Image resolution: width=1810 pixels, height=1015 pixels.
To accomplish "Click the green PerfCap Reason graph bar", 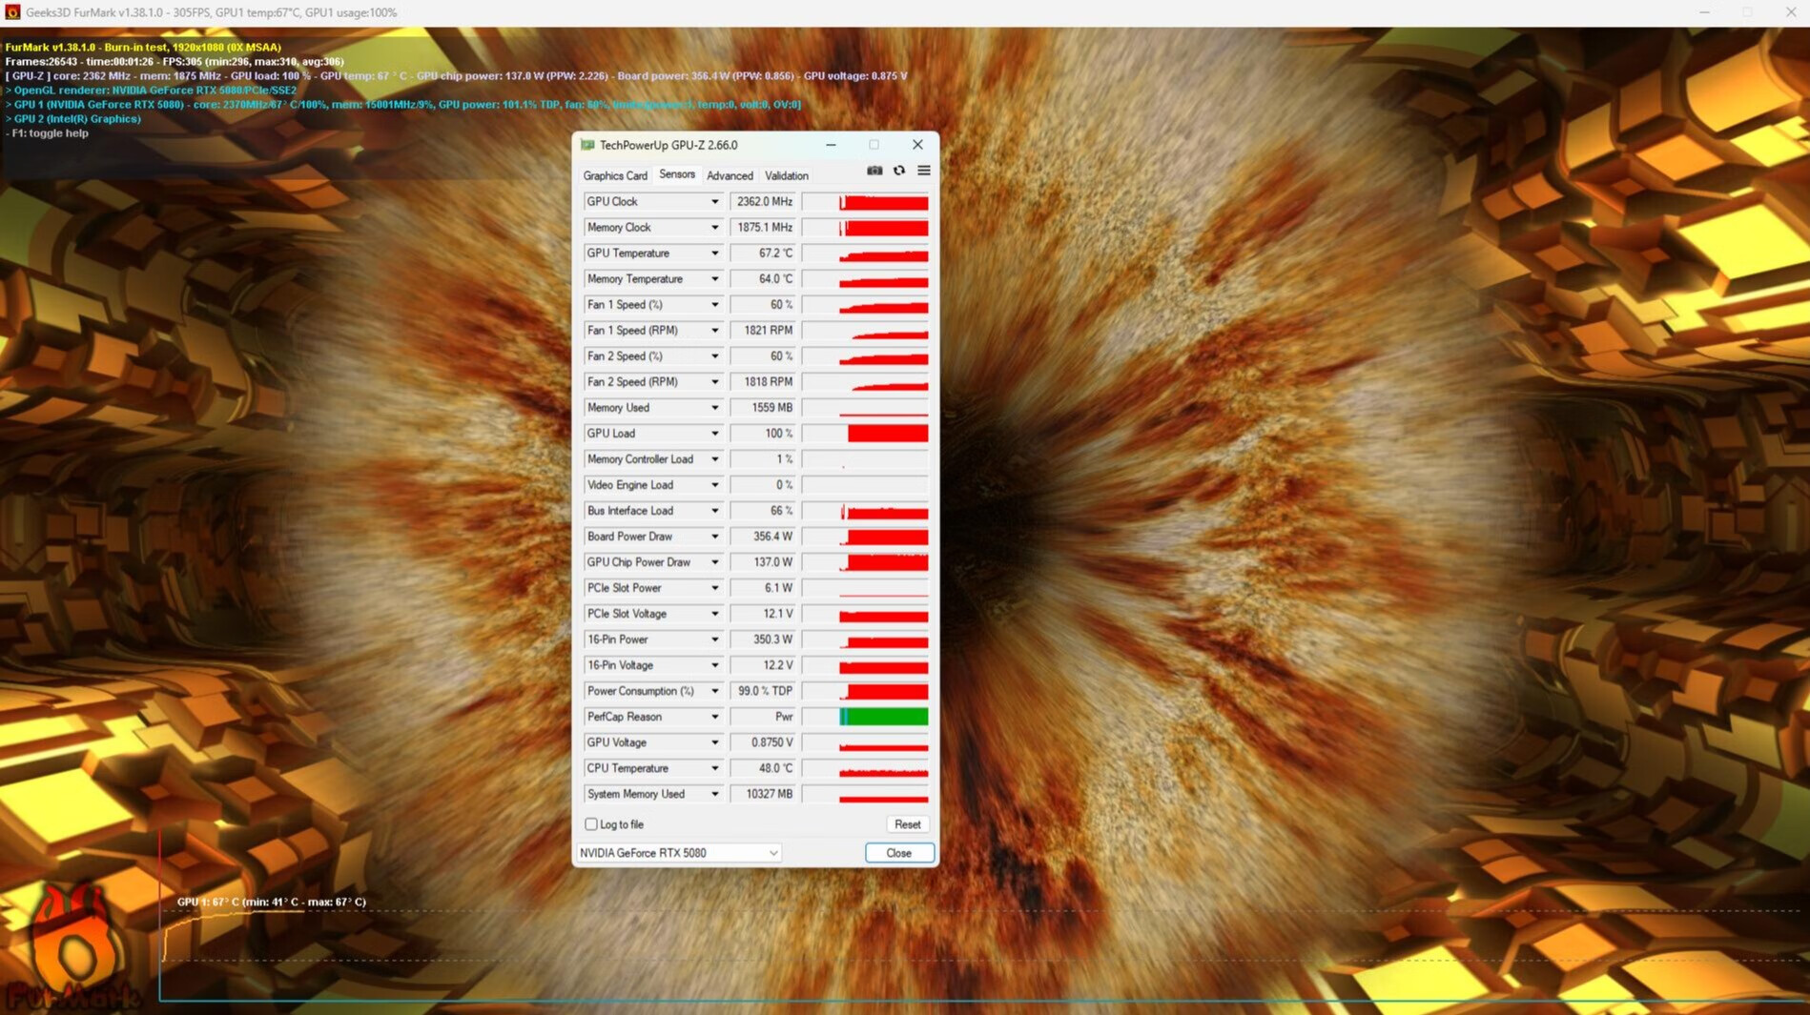I will 883,717.
